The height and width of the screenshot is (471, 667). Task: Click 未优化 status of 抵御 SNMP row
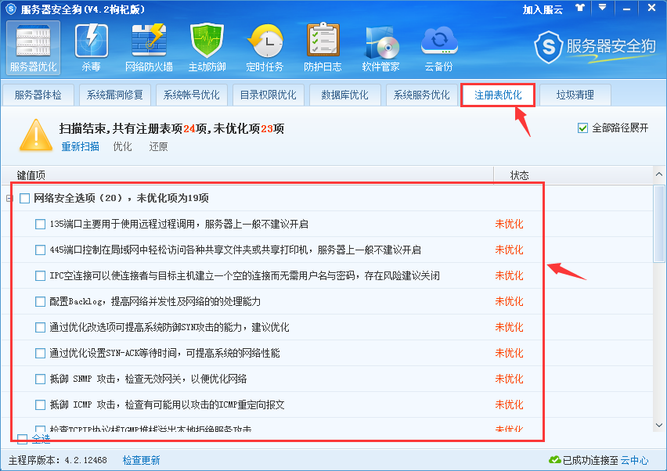(509, 379)
